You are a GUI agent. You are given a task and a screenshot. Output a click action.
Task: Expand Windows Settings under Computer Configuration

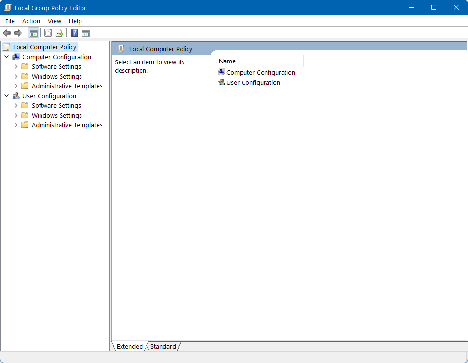[x=16, y=77]
